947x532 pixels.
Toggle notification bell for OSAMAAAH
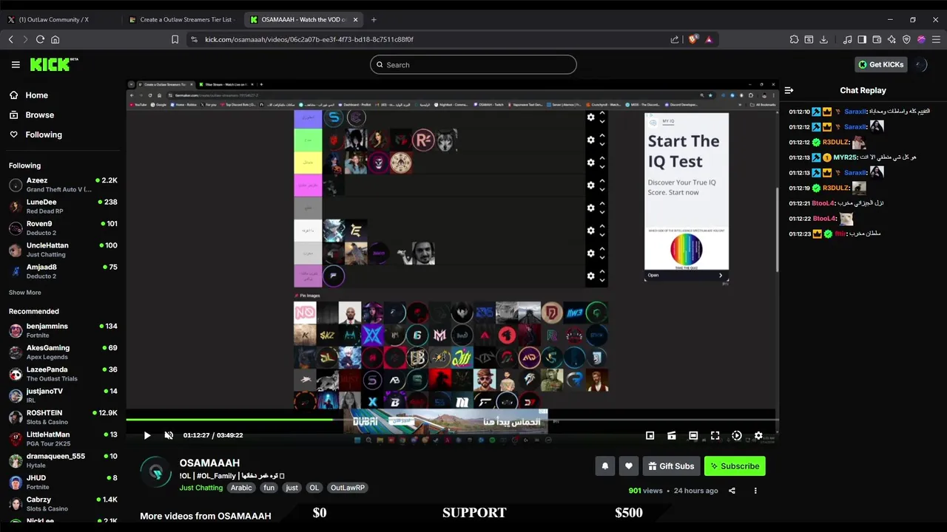pyautogui.click(x=605, y=466)
